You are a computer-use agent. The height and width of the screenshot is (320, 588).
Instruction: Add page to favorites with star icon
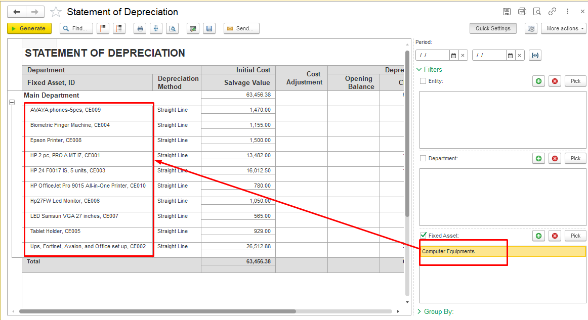pos(56,12)
